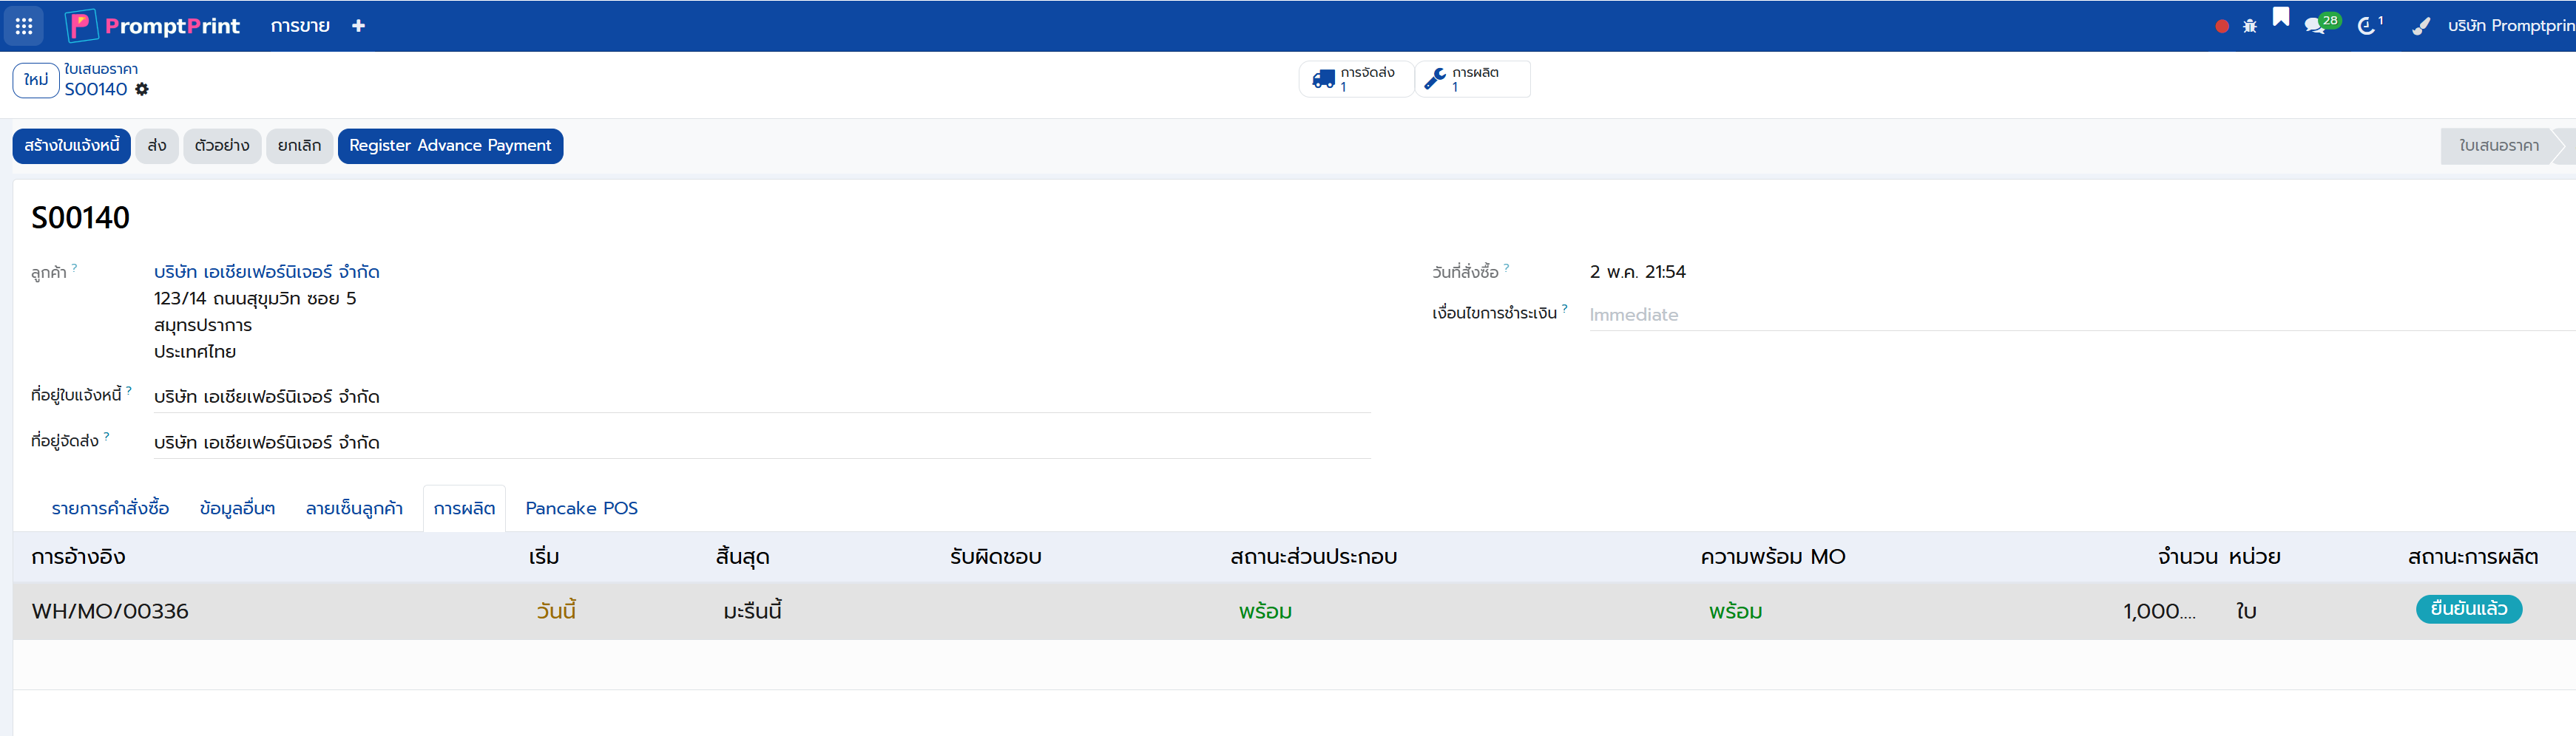Click Register Advance Payment button
2576x736 pixels.
450,146
